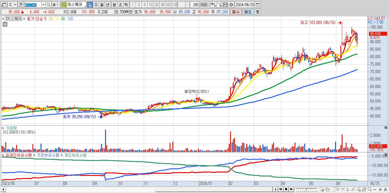Open the calendar date picker icon
The height and width of the screenshot is (193, 389).
(x=257, y=5)
